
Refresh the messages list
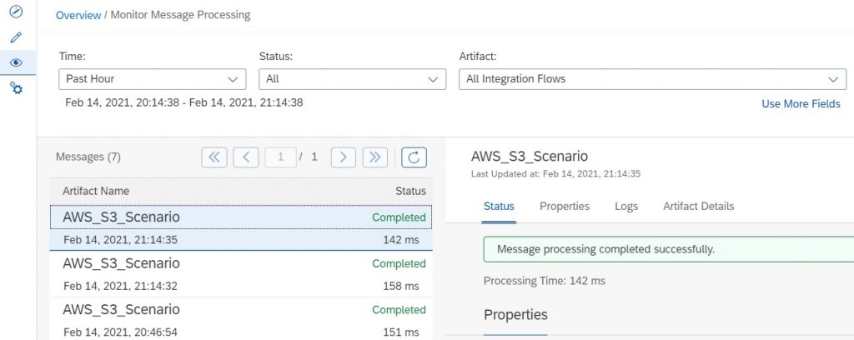coord(414,157)
